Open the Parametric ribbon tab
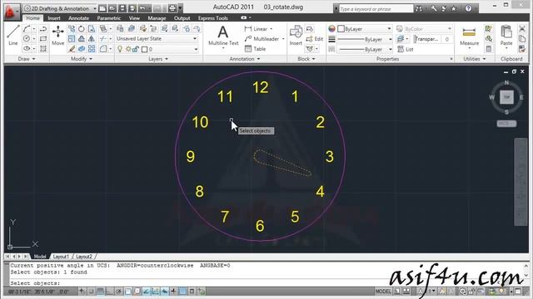This screenshot has height=299, width=533. (x=109, y=18)
